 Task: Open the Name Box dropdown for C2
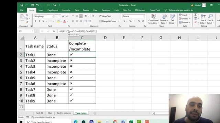point(33,31)
